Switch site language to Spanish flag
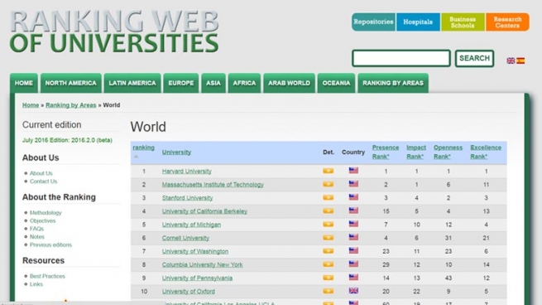This screenshot has width=542, height=305. click(x=520, y=61)
